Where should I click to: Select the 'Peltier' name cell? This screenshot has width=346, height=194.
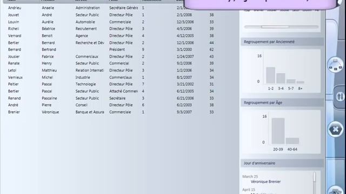pyautogui.click(x=13, y=84)
